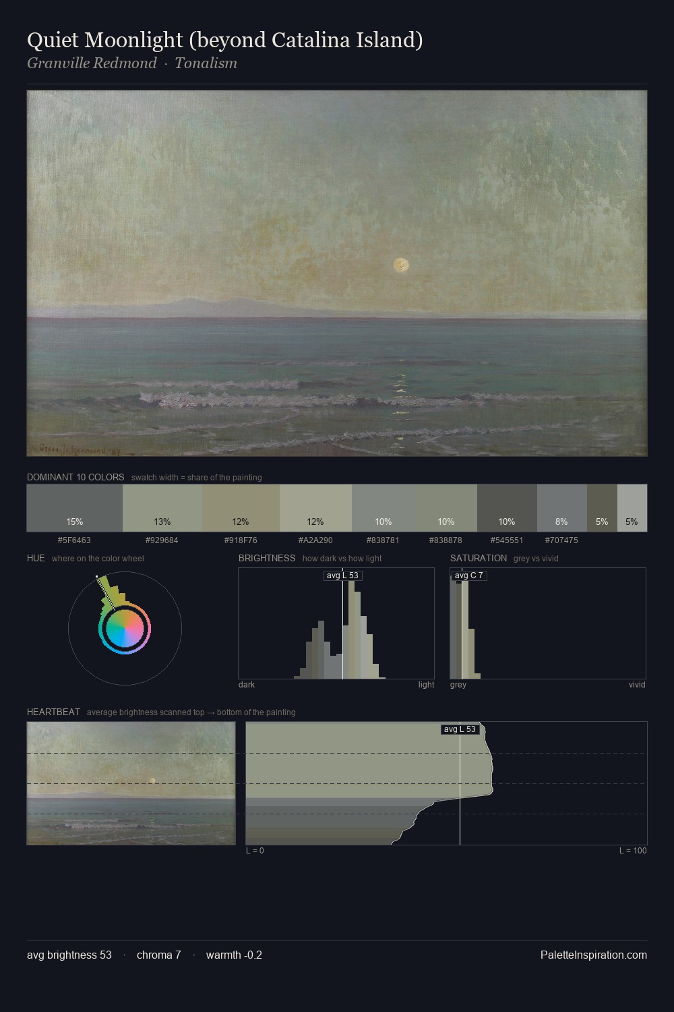
Task: Choose the dark swatch #545551
Action: [x=507, y=508]
